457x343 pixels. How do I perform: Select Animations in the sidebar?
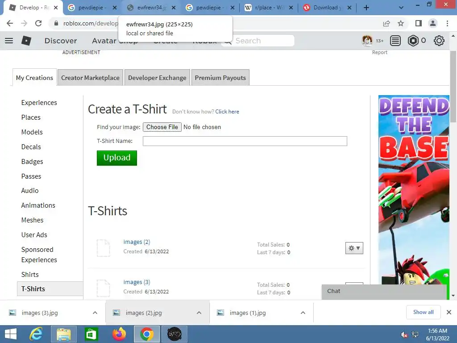(x=38, y=205)
